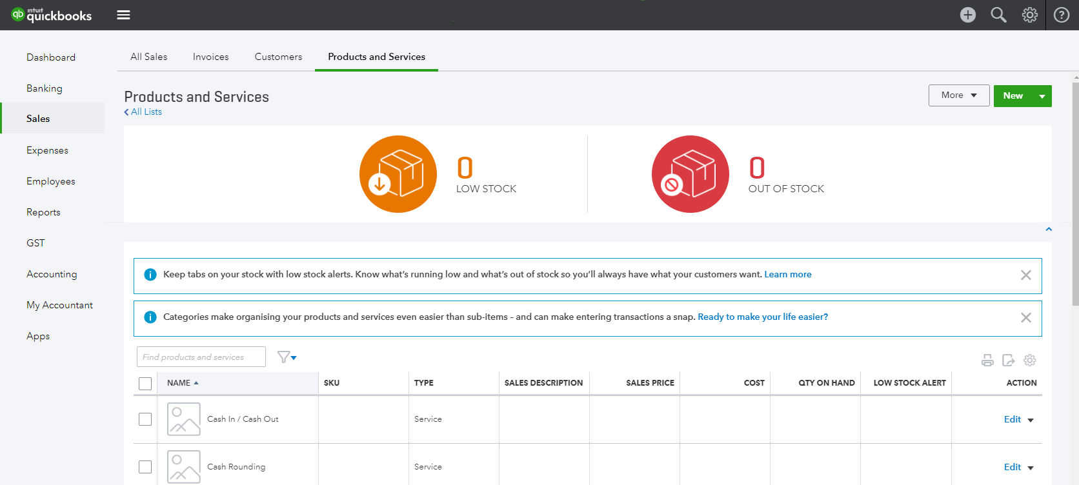Open the Help question mark
The height and width of the screenshot is (485, 1079).
point(1062,15)
